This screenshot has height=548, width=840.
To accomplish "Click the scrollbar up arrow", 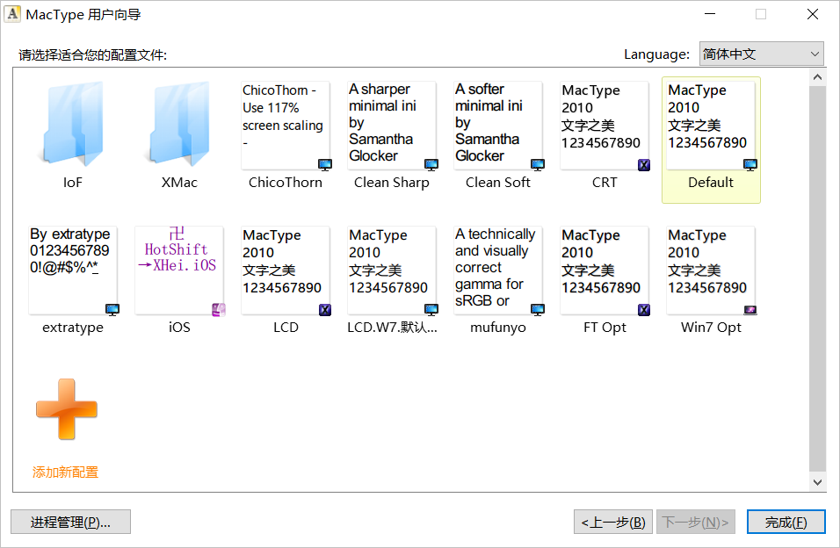I will 817,77.
